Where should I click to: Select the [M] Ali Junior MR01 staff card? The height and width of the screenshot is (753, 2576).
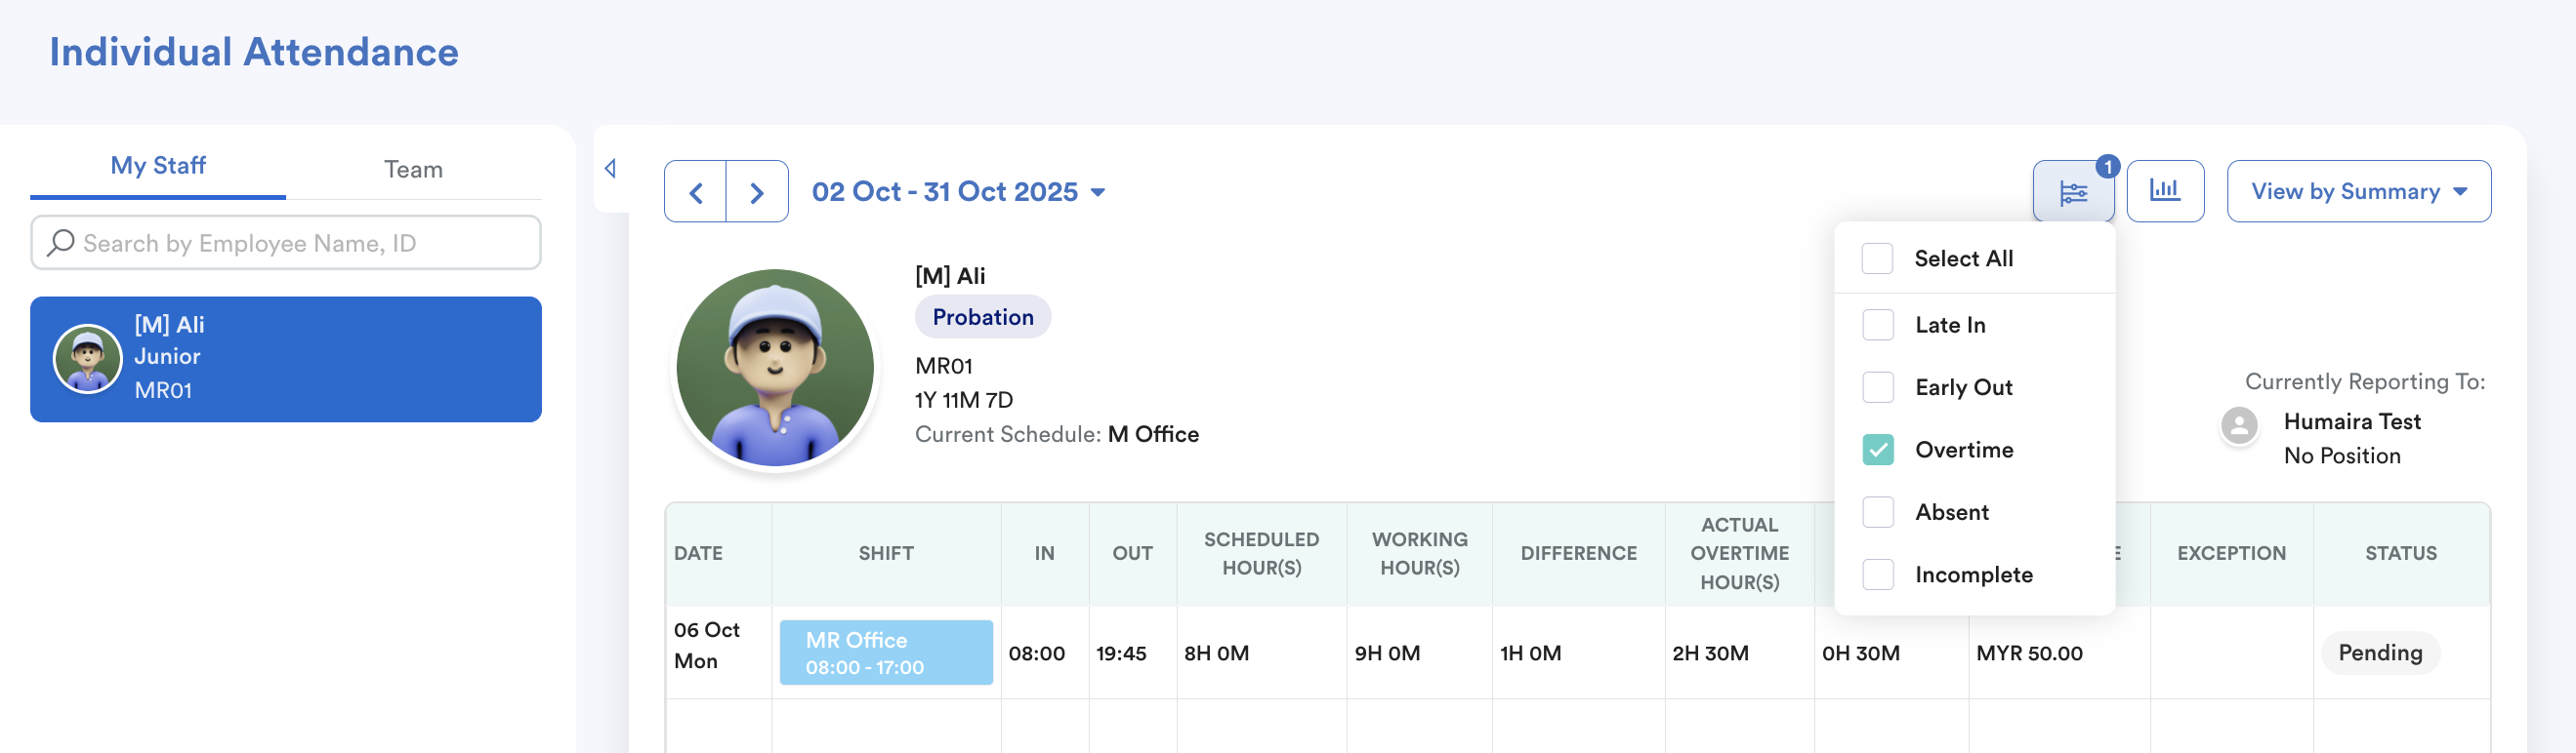(286, 360)
